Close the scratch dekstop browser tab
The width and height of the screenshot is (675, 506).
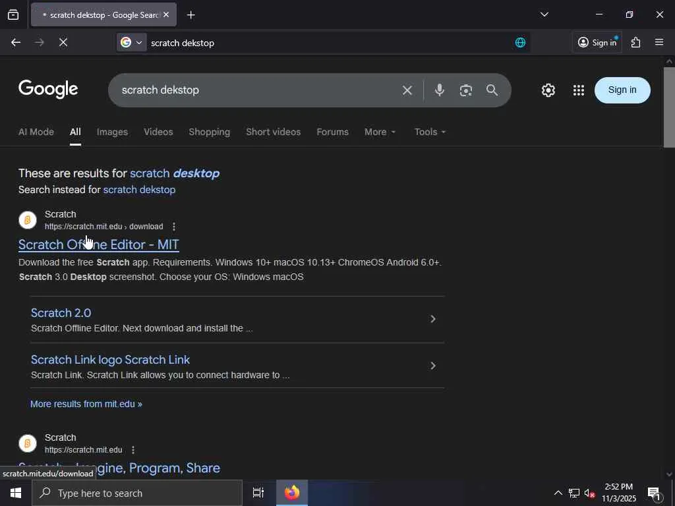pyautogui.click(x=166, y=14)
